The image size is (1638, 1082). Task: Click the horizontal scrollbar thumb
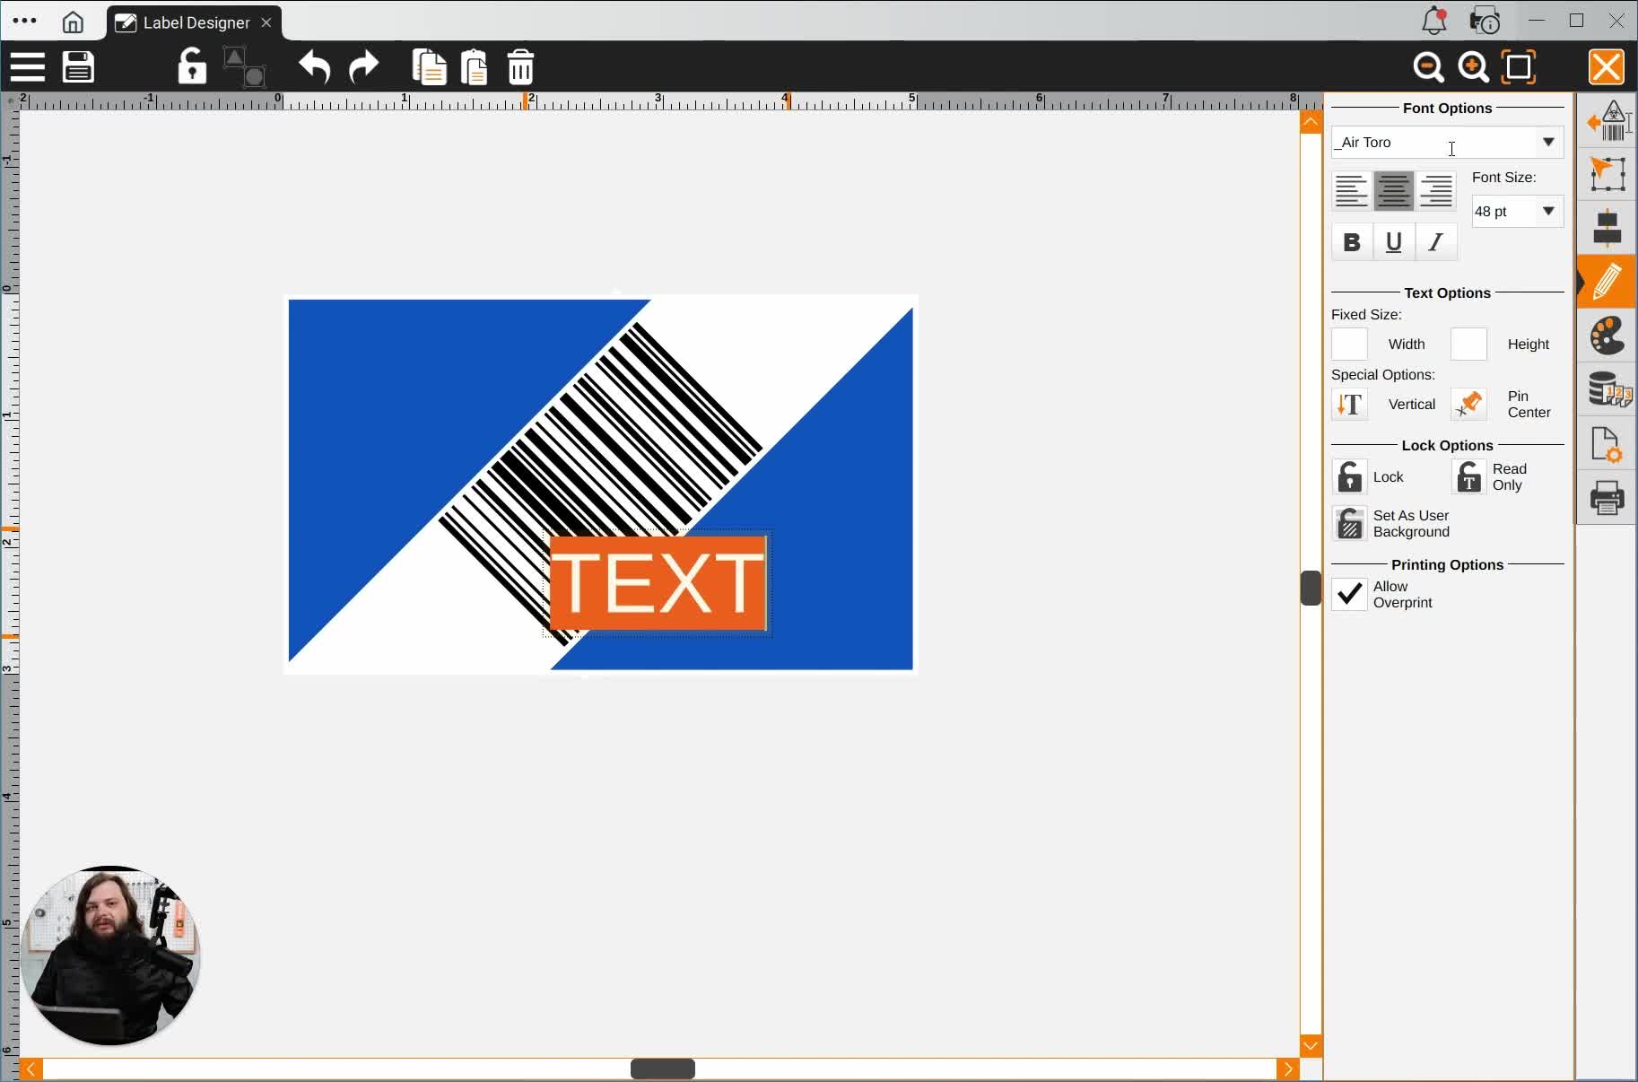coord(663,1069)
